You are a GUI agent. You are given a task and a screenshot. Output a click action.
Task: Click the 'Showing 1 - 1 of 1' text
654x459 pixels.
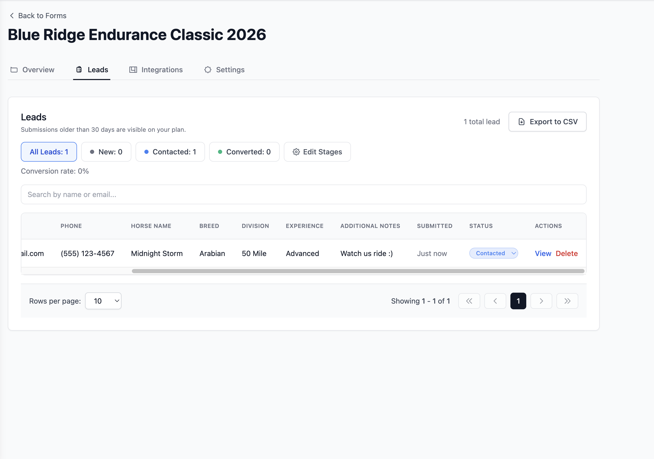click(420, 301)
